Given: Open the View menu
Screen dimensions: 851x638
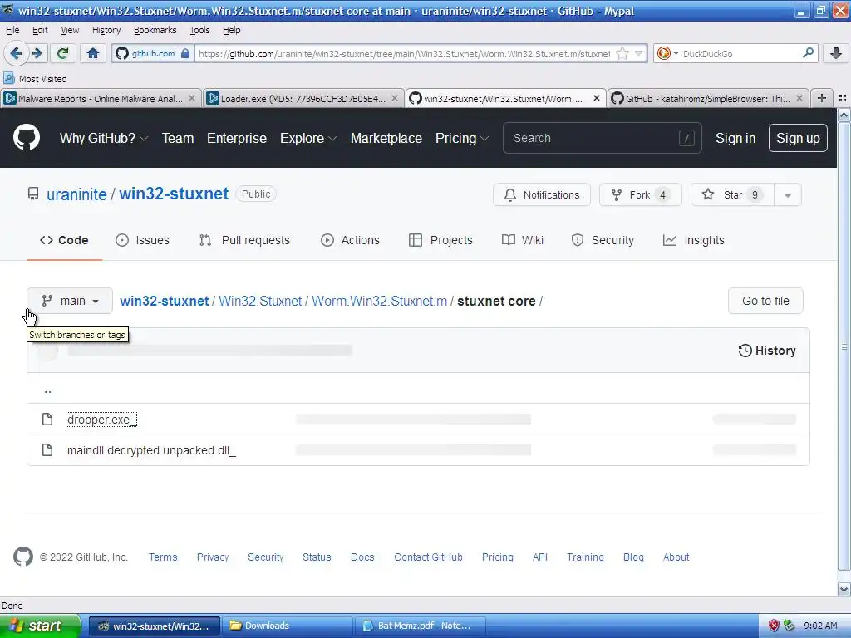Looking at the screenshot, I should pos(70,30).
